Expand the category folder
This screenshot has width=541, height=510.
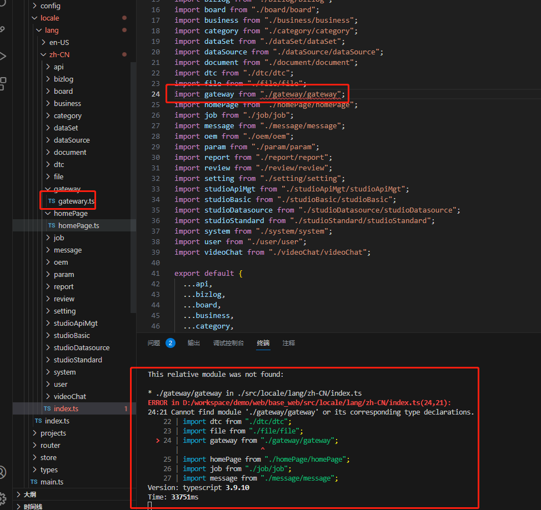68,115
